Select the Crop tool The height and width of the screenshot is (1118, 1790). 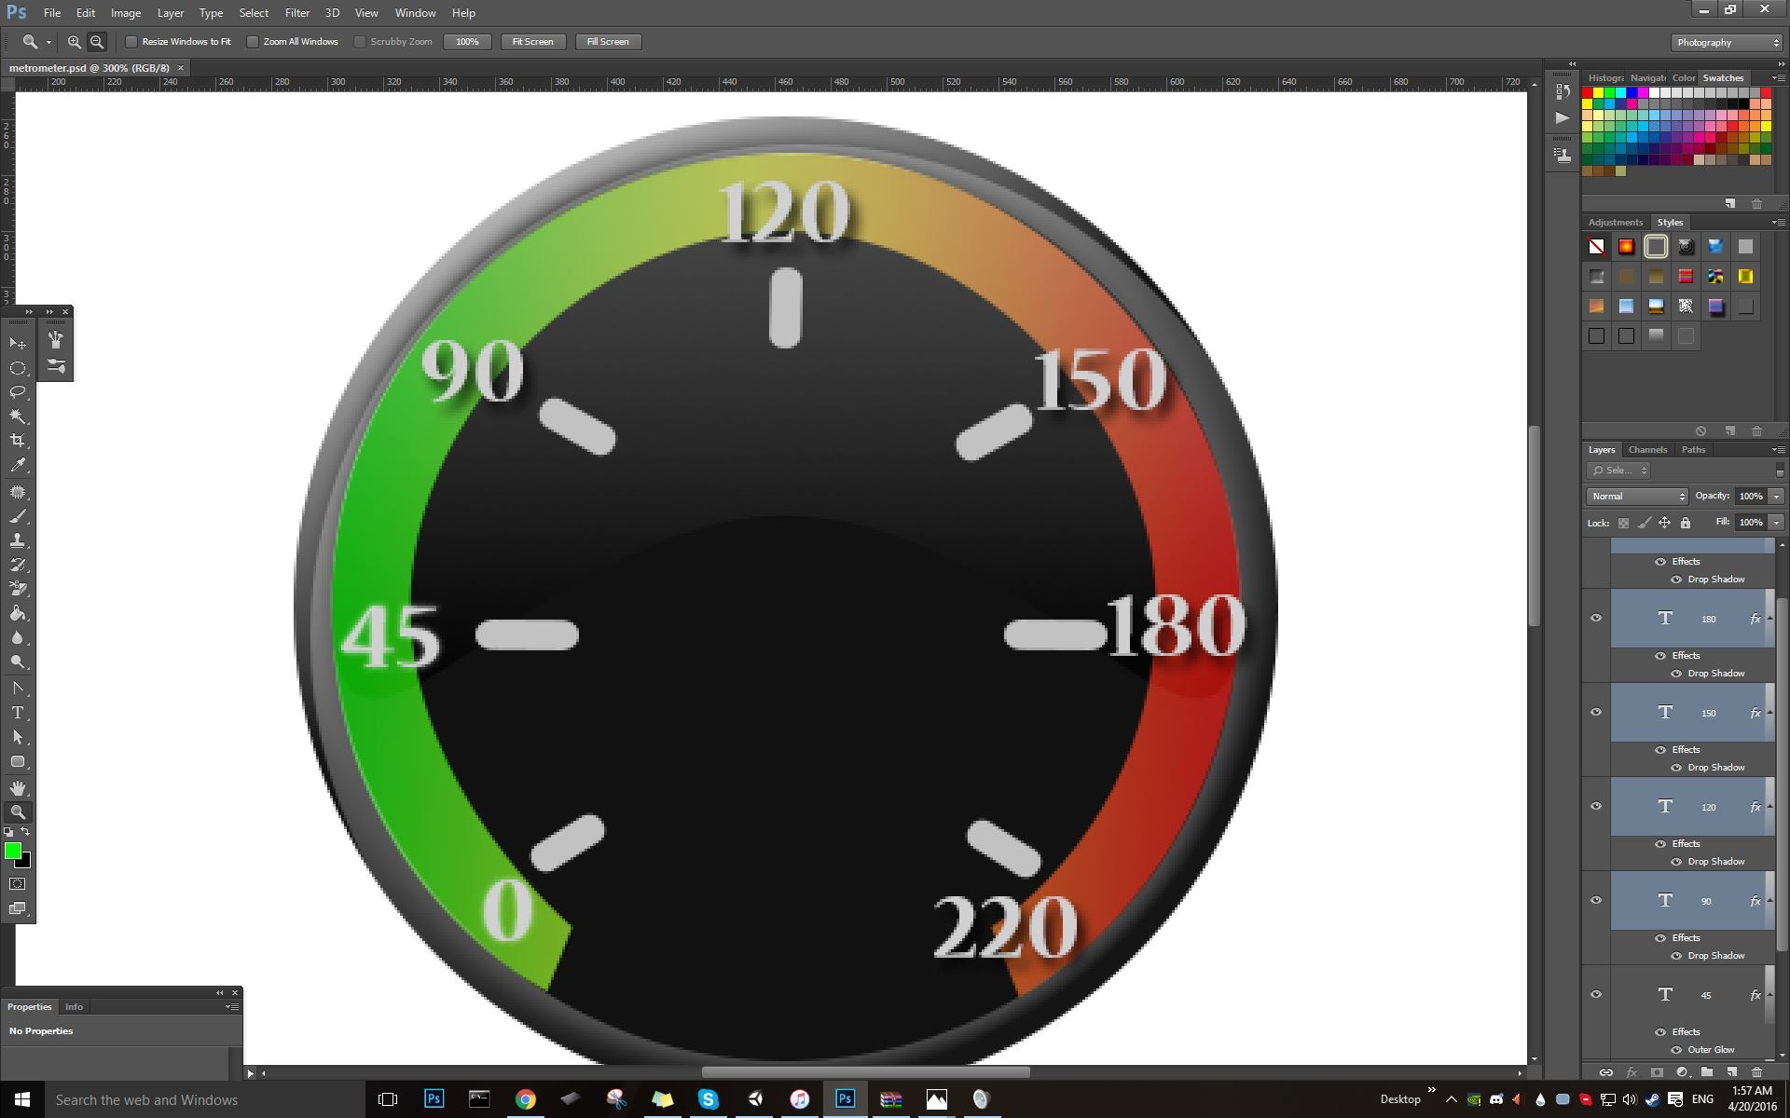pos(18,441)
